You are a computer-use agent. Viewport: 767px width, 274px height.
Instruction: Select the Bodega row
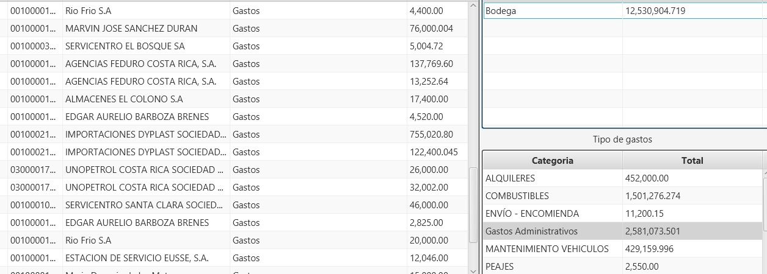click(553, 11)
